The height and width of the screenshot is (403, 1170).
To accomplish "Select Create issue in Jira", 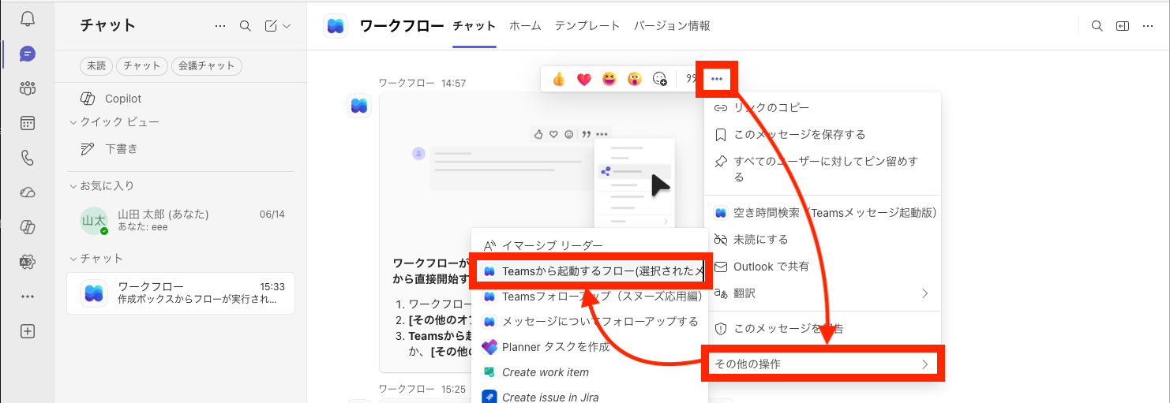I will [590, 397].
